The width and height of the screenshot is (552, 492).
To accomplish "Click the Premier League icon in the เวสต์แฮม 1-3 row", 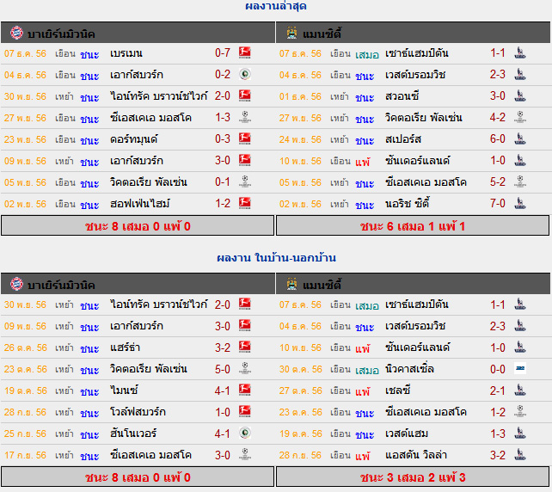I will [520, 433].
